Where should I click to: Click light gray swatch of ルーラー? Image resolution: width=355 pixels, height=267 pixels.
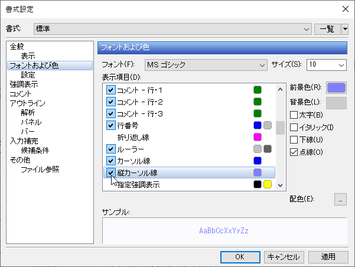click(x=258, y=149)
